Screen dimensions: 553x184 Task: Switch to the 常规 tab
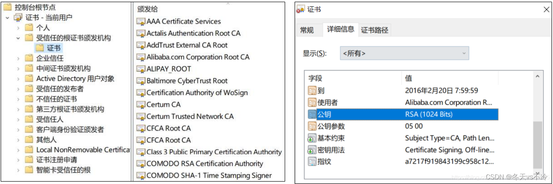(307, 30)
